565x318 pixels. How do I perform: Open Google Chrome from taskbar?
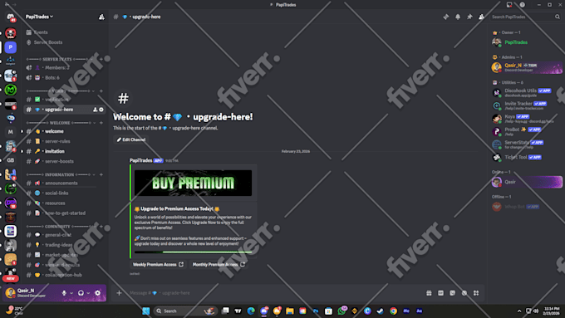[x=393, y=311]
